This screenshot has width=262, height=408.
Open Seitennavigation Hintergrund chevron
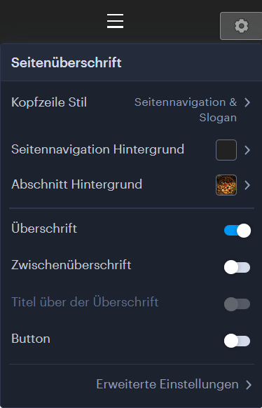(247, 150)
